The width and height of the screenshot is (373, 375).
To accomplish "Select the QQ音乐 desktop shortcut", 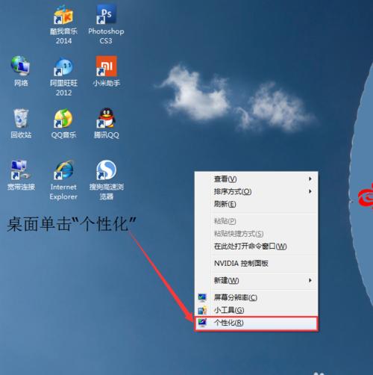I will point(63,118).
